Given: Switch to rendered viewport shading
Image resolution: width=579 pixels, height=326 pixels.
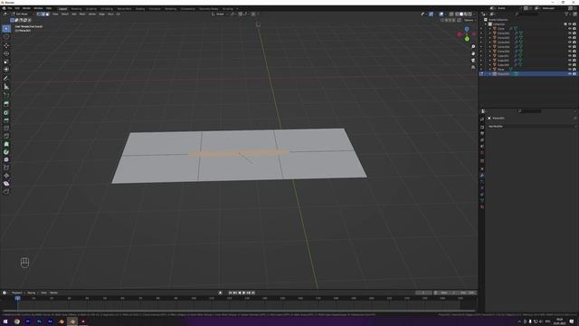Looking at the screenshot, I should tap(470, 14).
